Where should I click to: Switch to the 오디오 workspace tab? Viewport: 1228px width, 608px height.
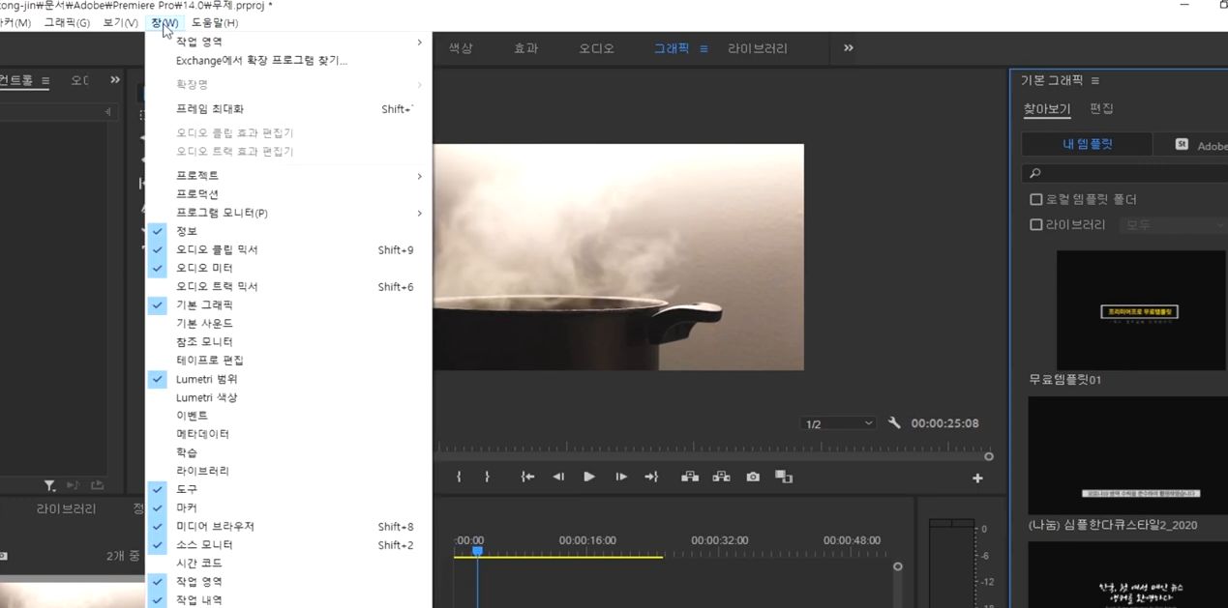(x=596, y=48)
